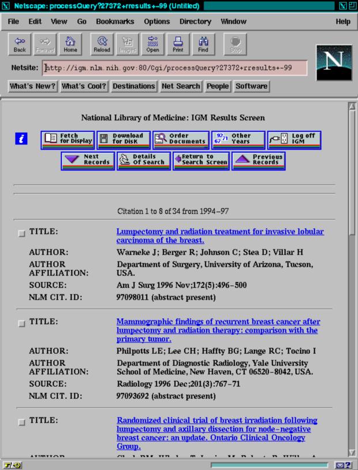Return to Search Screen button
This screenshot has width=358, height=470.
click(x=201, y=161)
